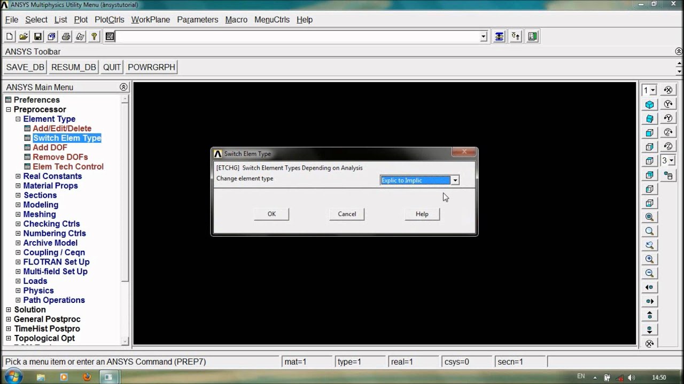Click the command prompt keyboard icon
The height and width of the screenshot is (384, 684).
click(x=110, y=36)
